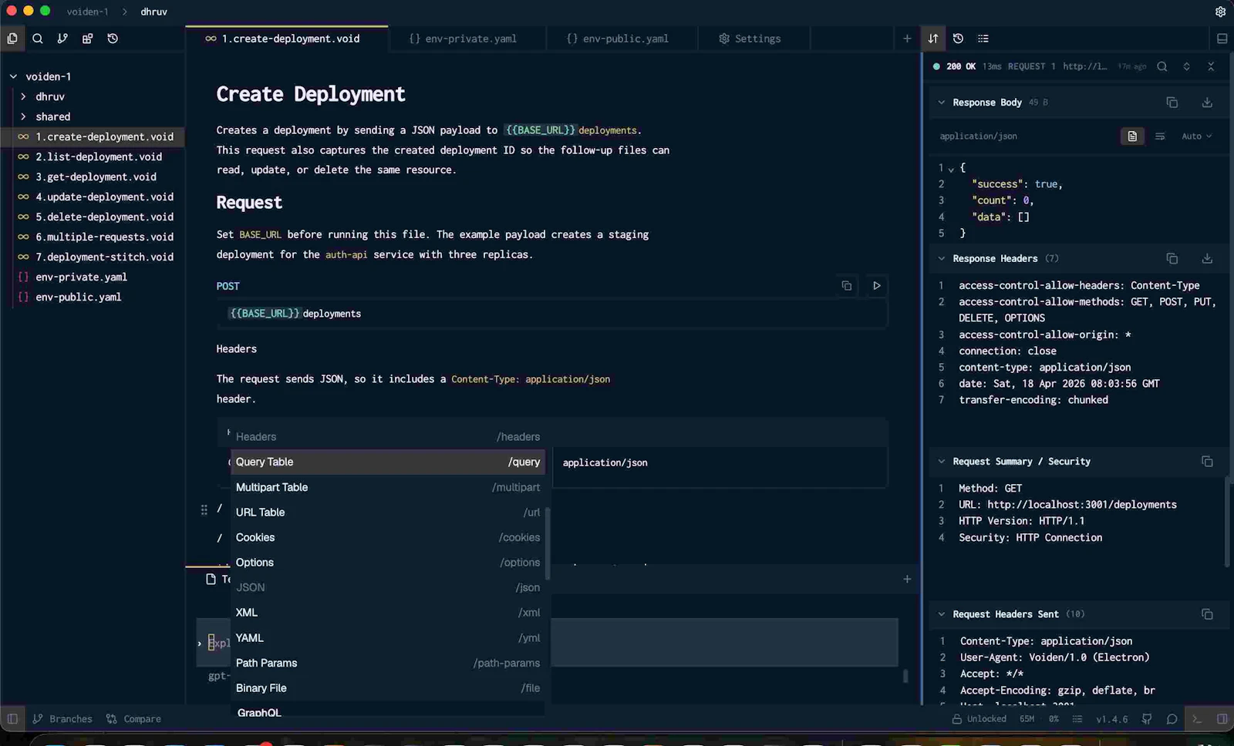Screen dimensions: 1234x746
Task: Open the terminal icon in status bar
Action: [x=1197, y=719]
